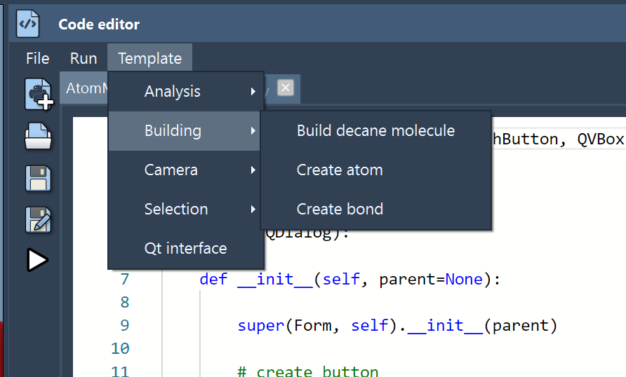The height and width of the screenshot is (377, 626).
Task: Select Build decane molecule template
Action: point(375,131)
